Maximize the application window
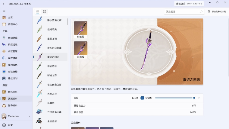 (x=217, y=3)
